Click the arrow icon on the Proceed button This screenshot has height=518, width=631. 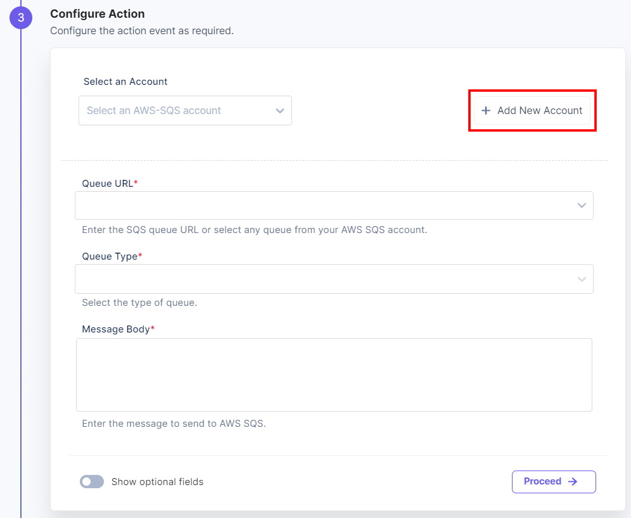573,481
